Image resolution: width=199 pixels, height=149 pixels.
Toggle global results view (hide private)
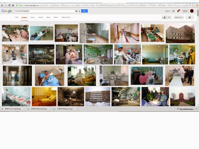click(x=169, y=17)
